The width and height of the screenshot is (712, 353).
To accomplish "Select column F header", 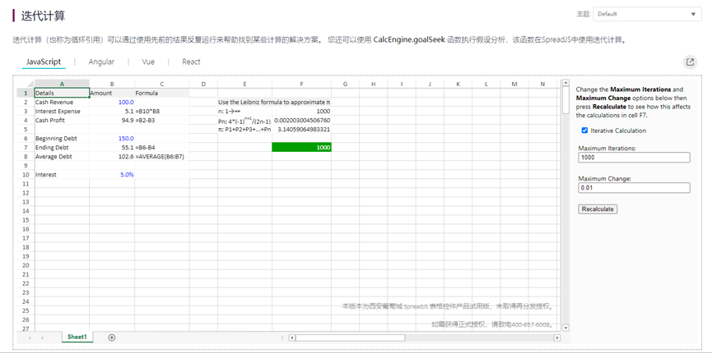I will 301,84.
